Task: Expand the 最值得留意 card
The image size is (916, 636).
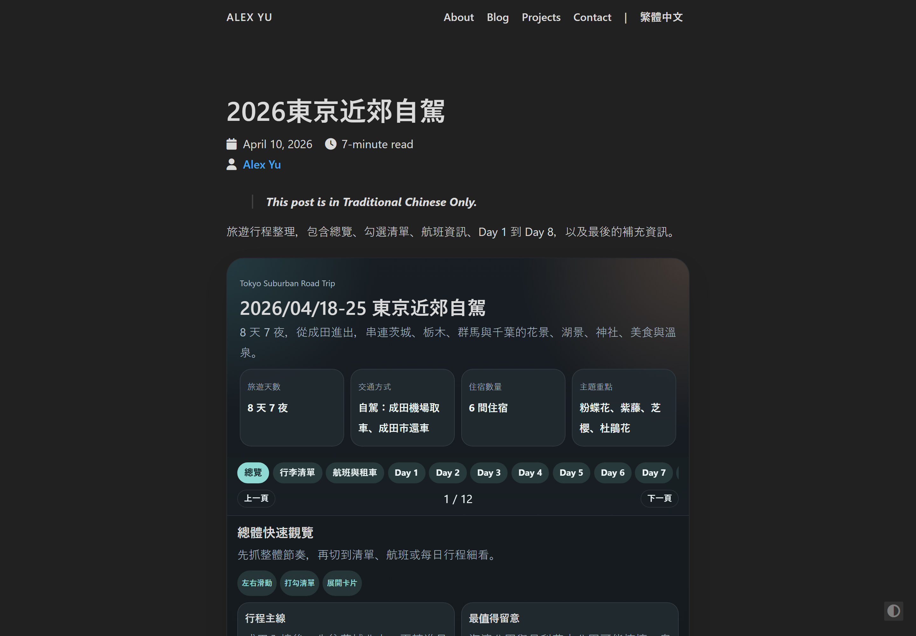Action: [570, 619]
